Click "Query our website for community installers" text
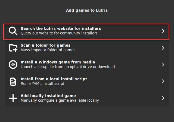The height and width of the screenshot is (122, 174). [59, 33]
